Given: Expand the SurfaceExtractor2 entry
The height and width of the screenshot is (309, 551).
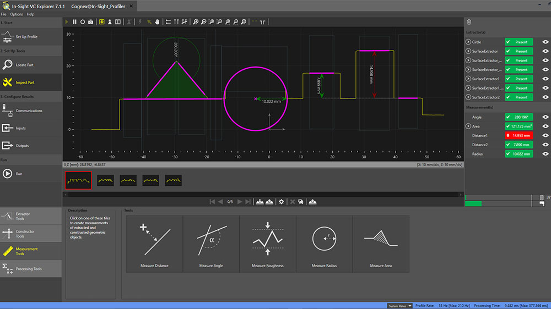Looking at the screenshot, I should [x=468, y=97].
